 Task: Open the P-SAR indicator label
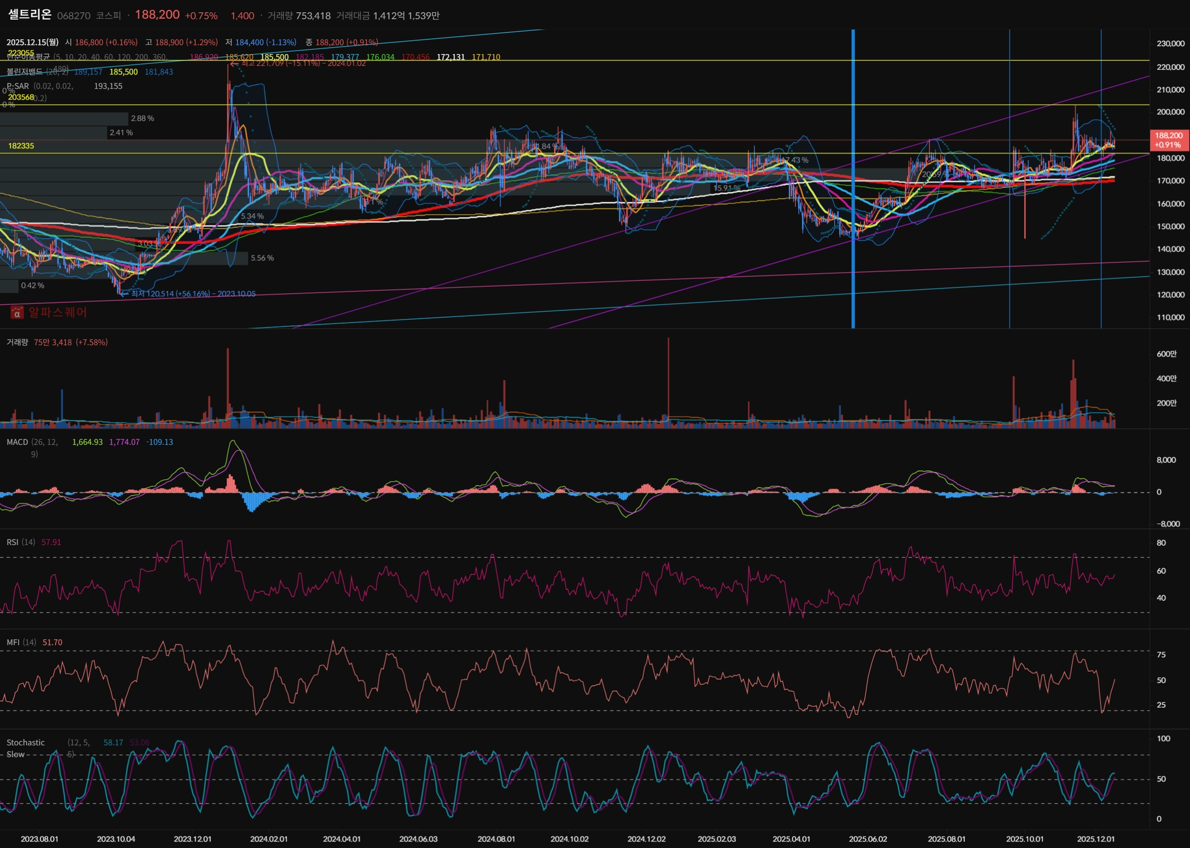tap(17, 86)
